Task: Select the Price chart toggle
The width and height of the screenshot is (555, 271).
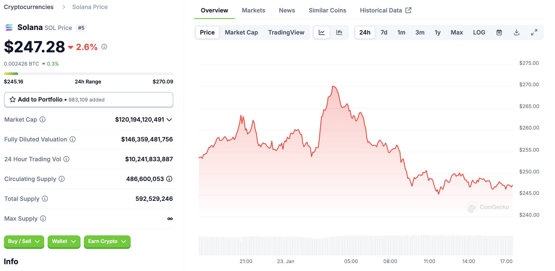Action: [x=207, y=33]
